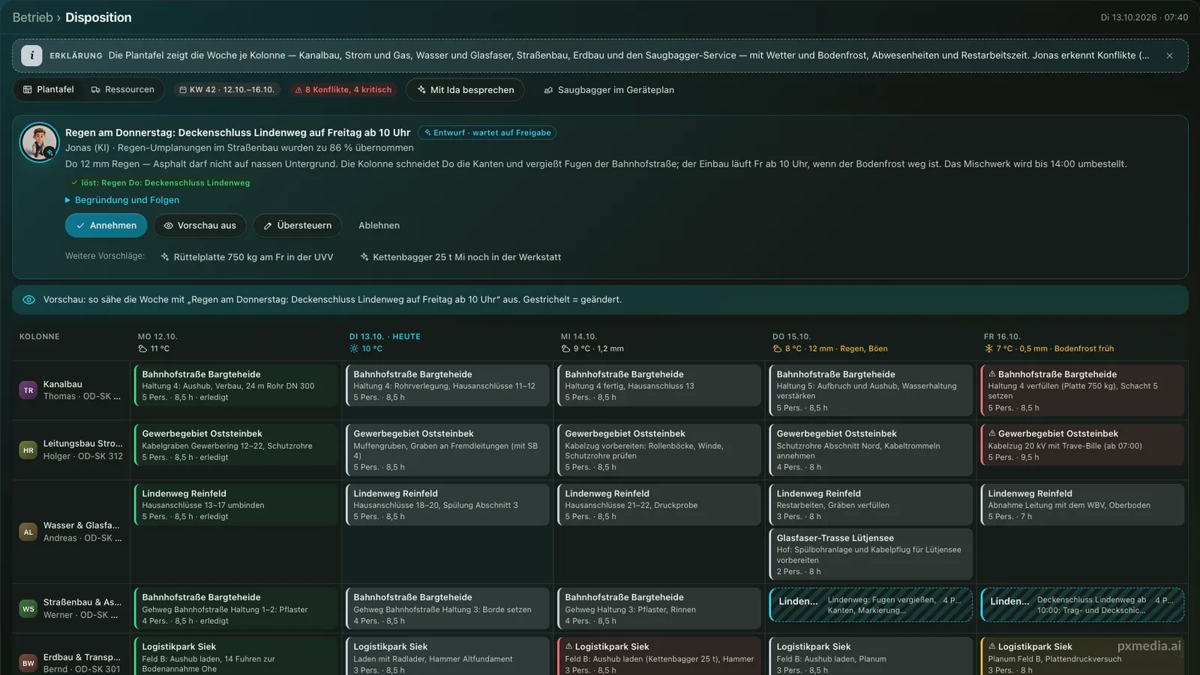Click Jonas KI avatar picture
The width and height of the screenshot is (1200, 675).
(39, 142)
